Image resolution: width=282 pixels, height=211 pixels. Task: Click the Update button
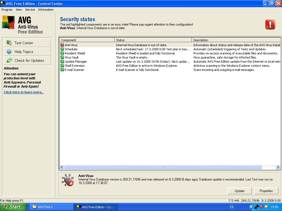click(x=239, y=191)
